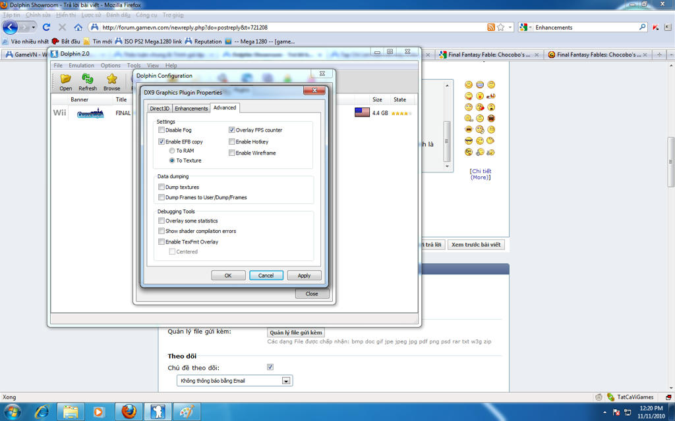This screenshot has height=421, width=675.
Task: Check the Dump textures option
Action: pyautogui.click(x=161, y=187)
